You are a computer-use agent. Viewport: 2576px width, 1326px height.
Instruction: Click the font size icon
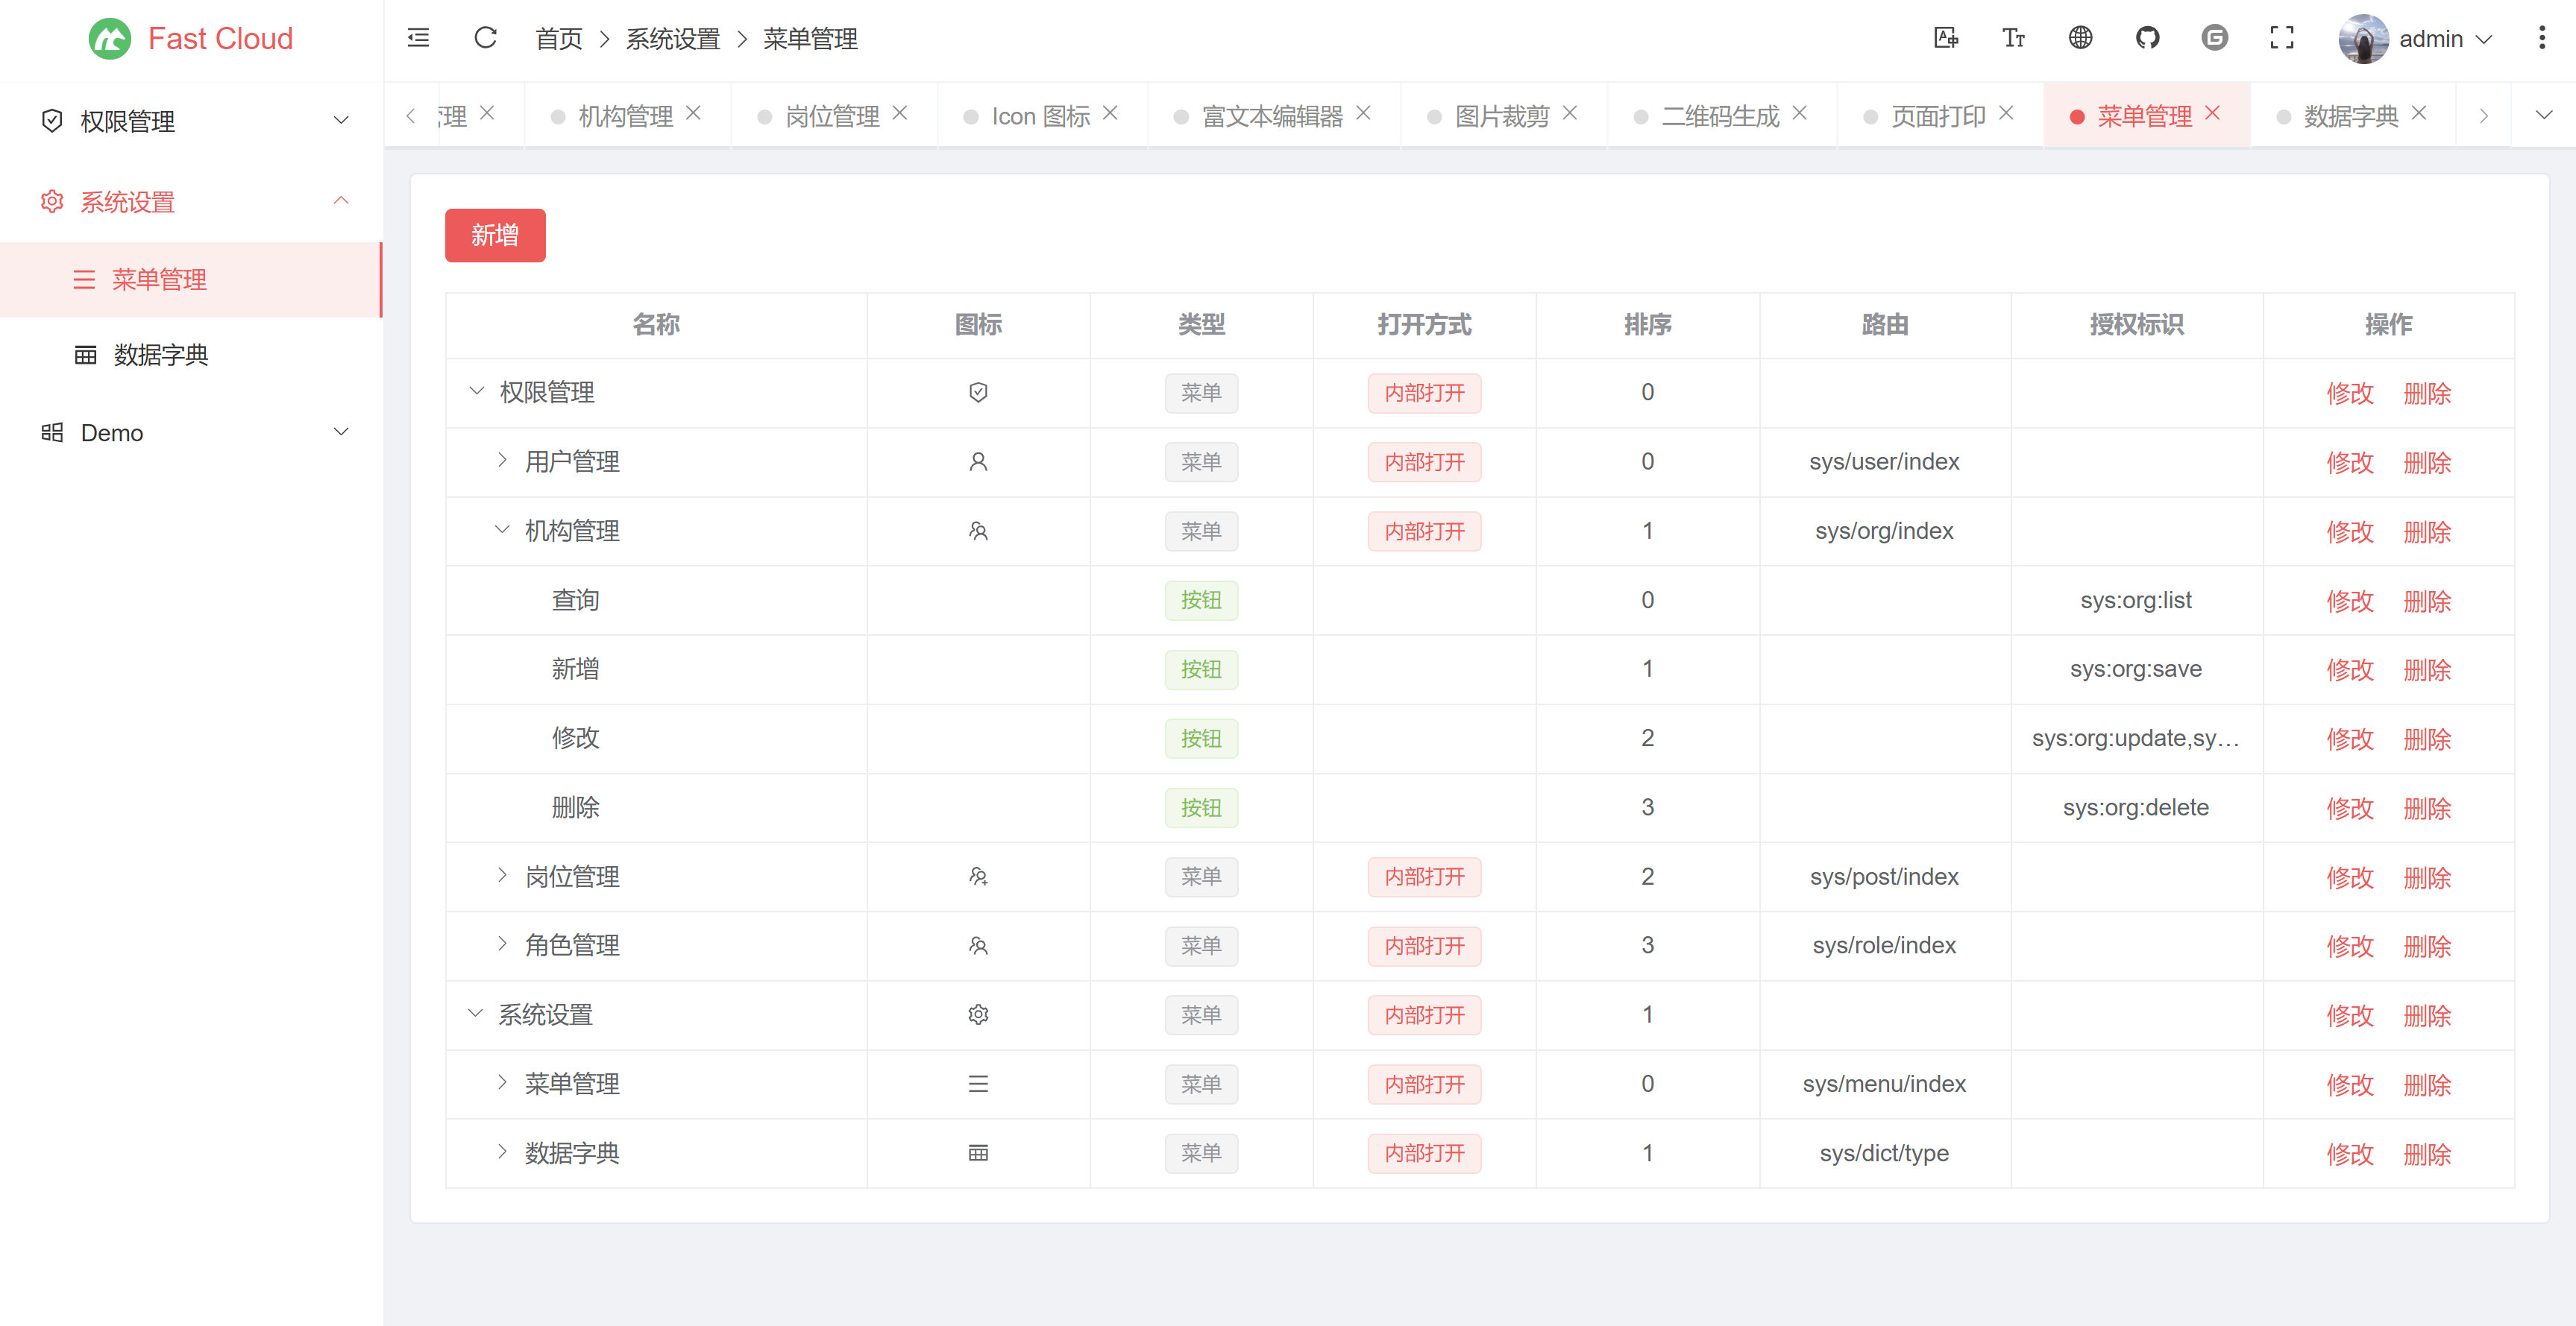pyautogui.click(x=2013, y=38)
